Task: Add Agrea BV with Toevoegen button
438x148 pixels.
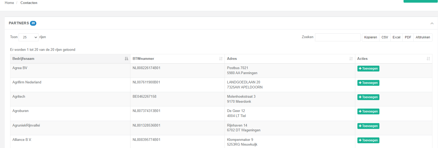Action: pyautogui.click(x=368, y=69)
